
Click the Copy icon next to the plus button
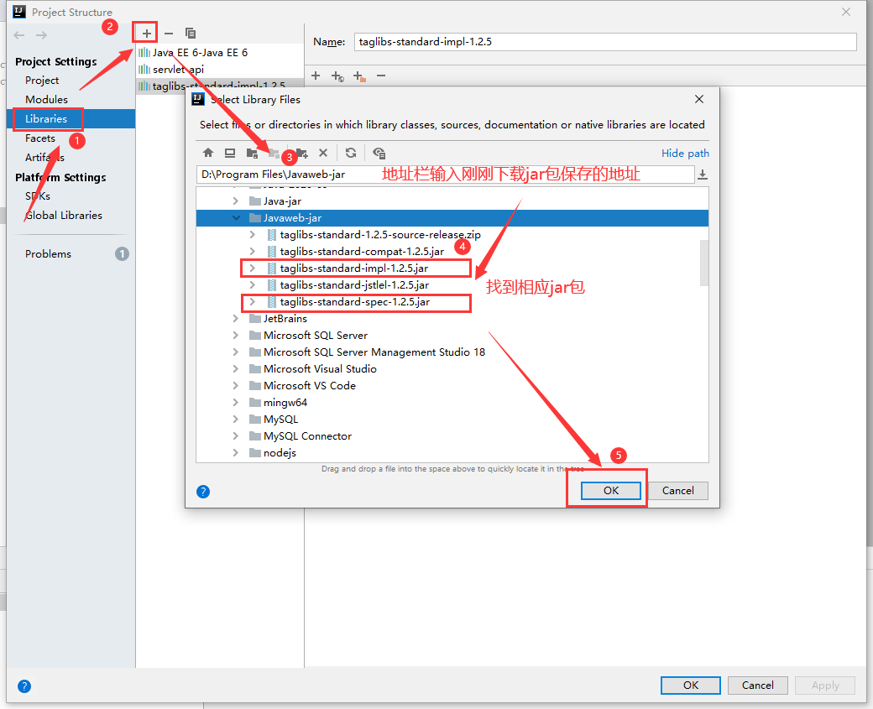coord(190,32)
